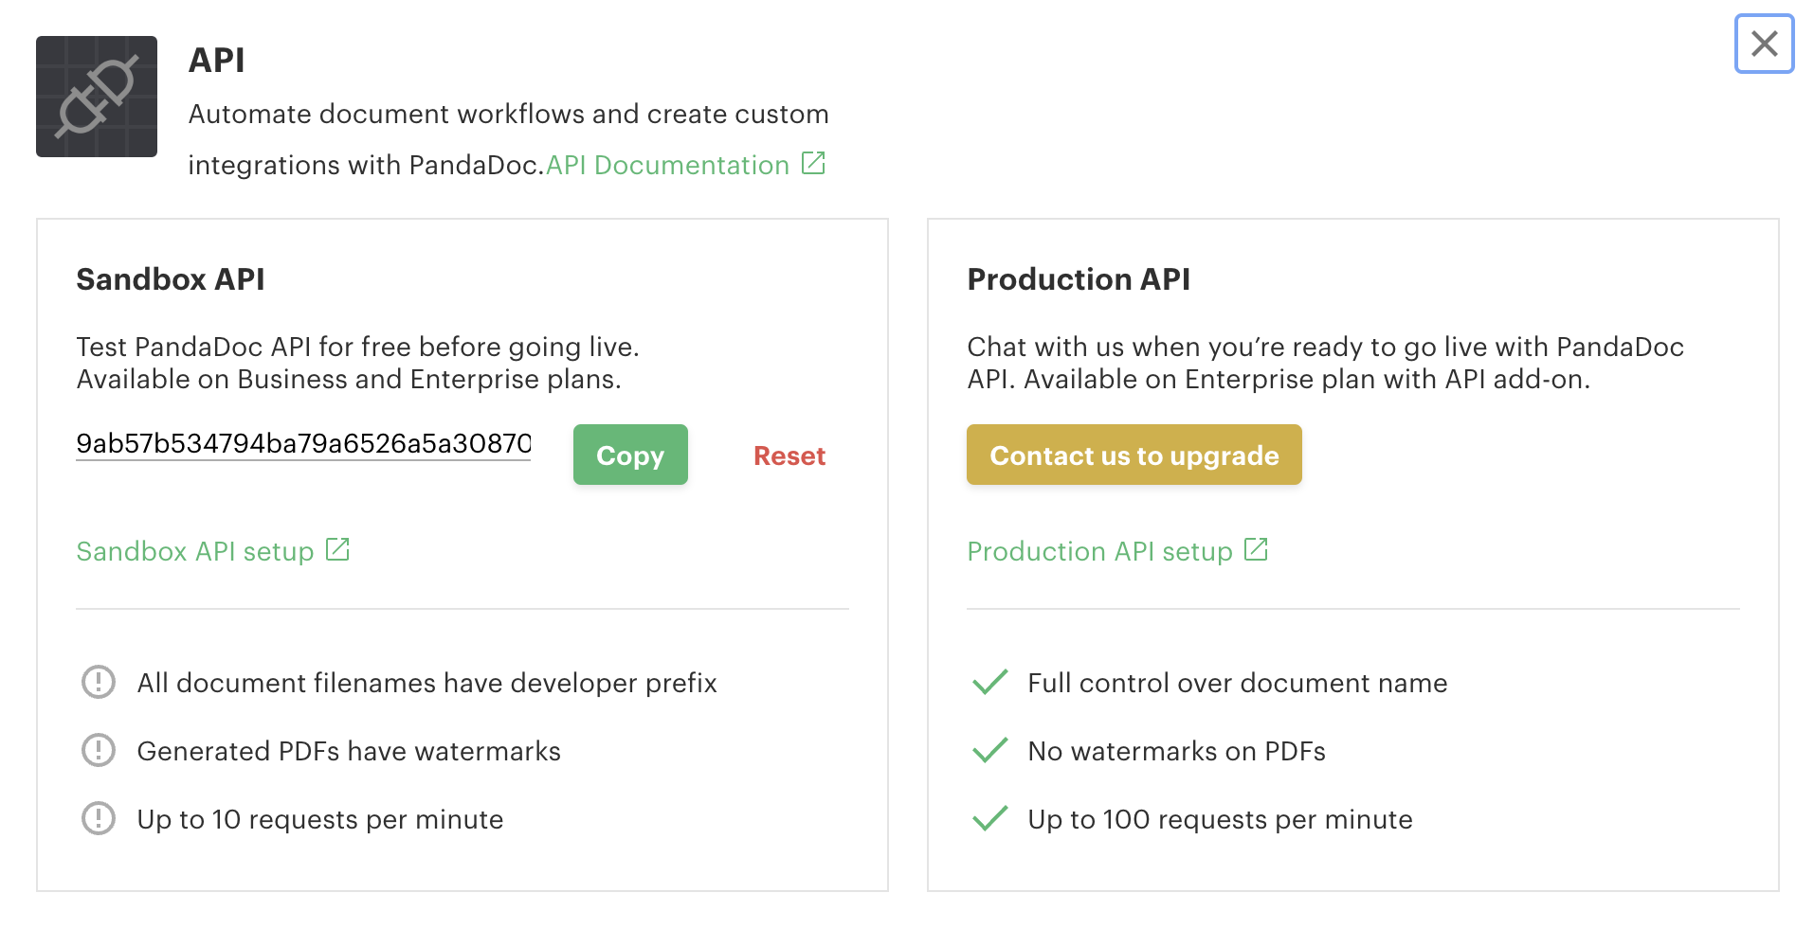This screenshot has height=928, width=1814.
Task: Click the Production API heading
Action: [x=1079, y=279]
